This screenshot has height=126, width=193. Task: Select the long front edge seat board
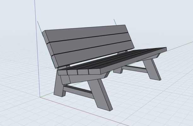(x=133, y=61)
